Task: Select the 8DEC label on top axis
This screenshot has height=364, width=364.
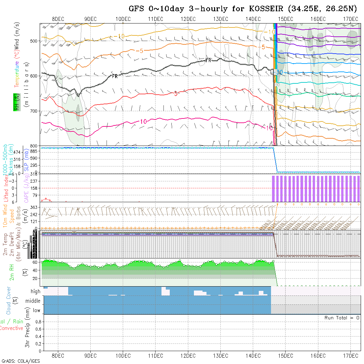Action: 58,19
